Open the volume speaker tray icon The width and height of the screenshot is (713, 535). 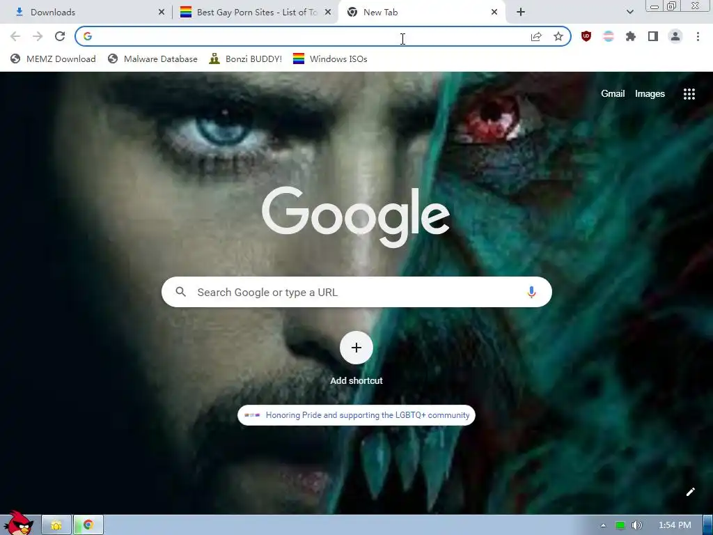(x=637, y=525)
